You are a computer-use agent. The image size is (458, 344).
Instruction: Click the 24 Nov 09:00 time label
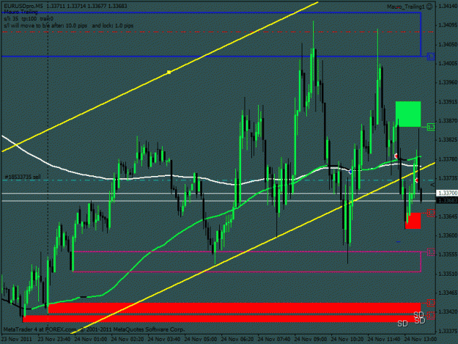(x=311, y=339)
